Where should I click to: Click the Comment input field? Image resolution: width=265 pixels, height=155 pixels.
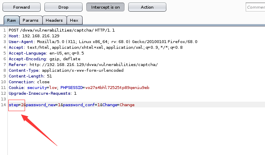256,7
